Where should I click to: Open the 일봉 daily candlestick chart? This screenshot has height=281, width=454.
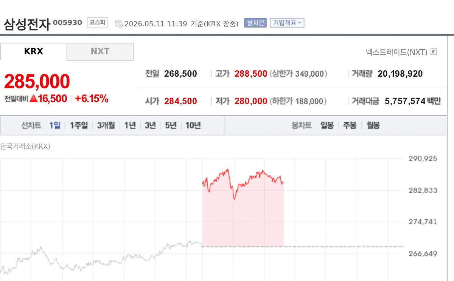tap(327, 125)
